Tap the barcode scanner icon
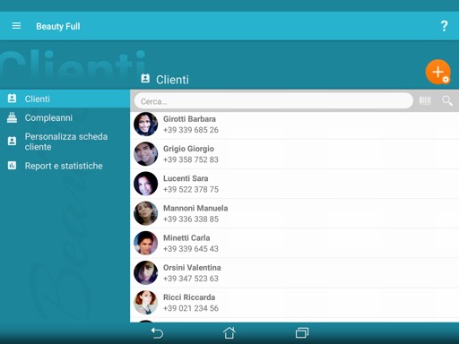The height and width of the screenshot is (344, 459). pos(425,101)
